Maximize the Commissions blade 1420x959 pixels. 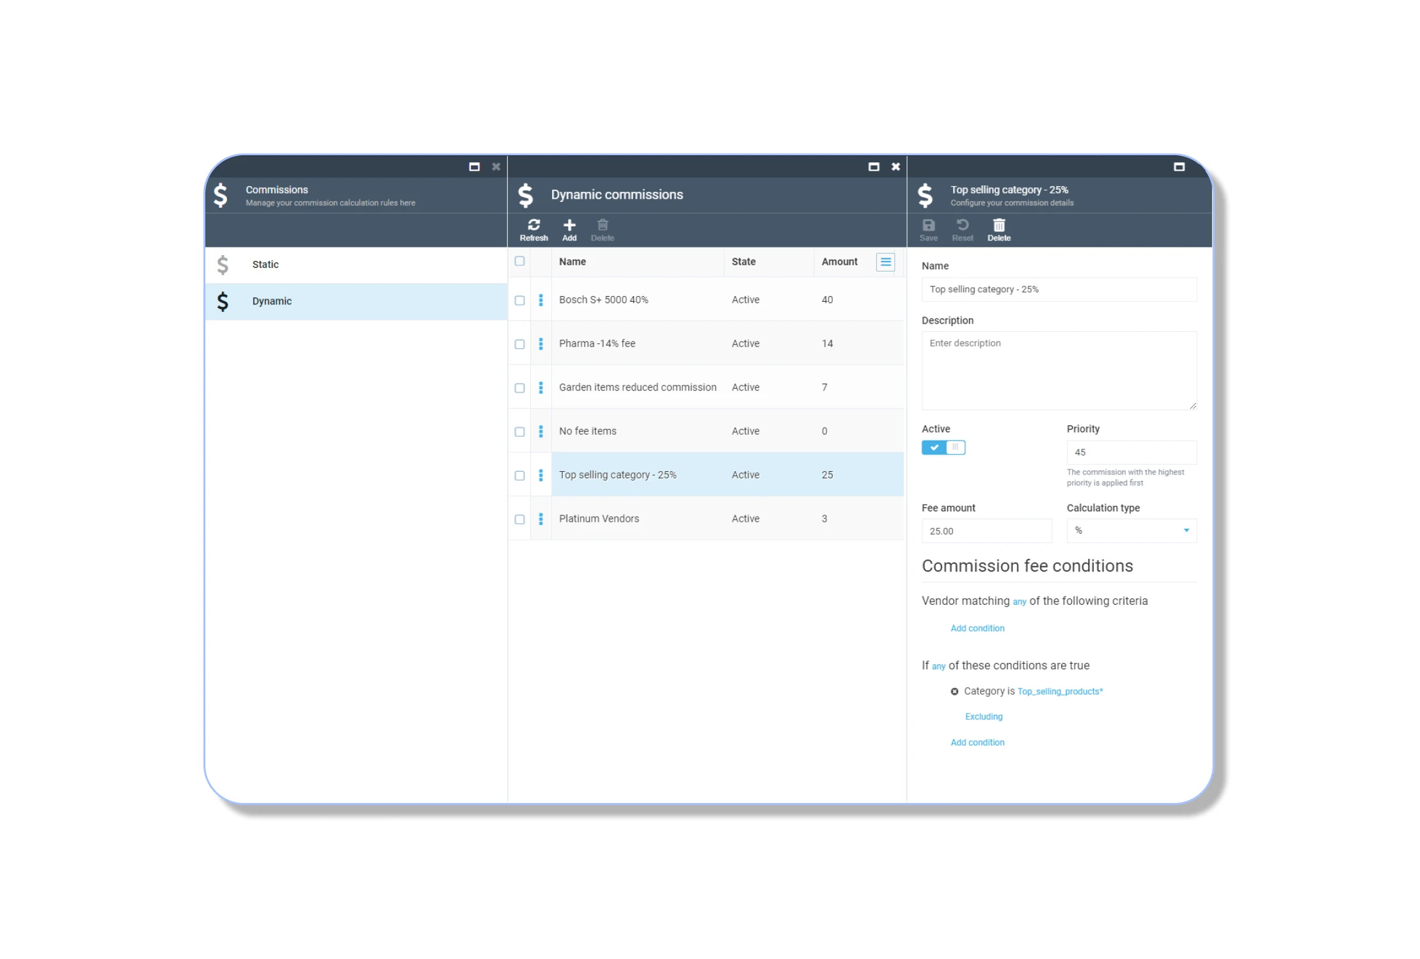(x=474, y=167)
